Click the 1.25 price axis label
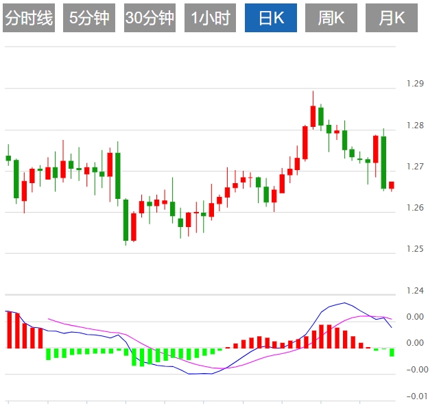This screenshot has height=404, width=439. pyautogui.click(x=415, y=249)
